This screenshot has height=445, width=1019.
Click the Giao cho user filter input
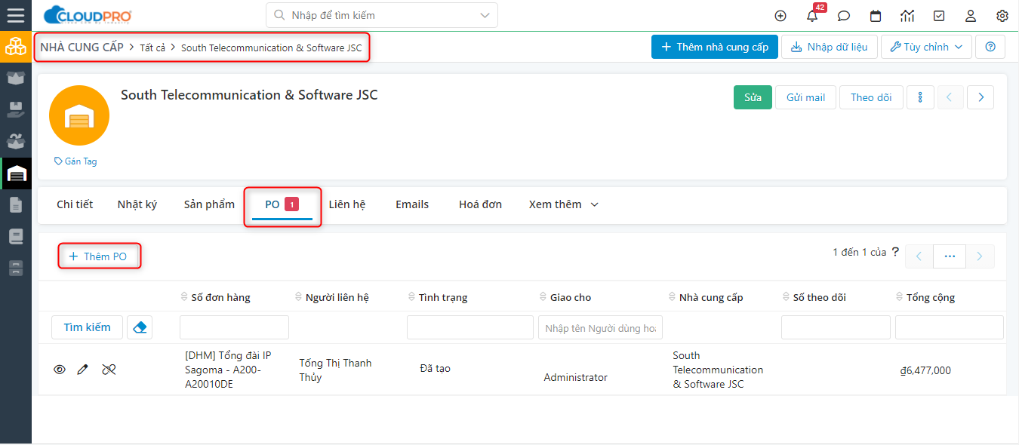click(x=600, y=327)
